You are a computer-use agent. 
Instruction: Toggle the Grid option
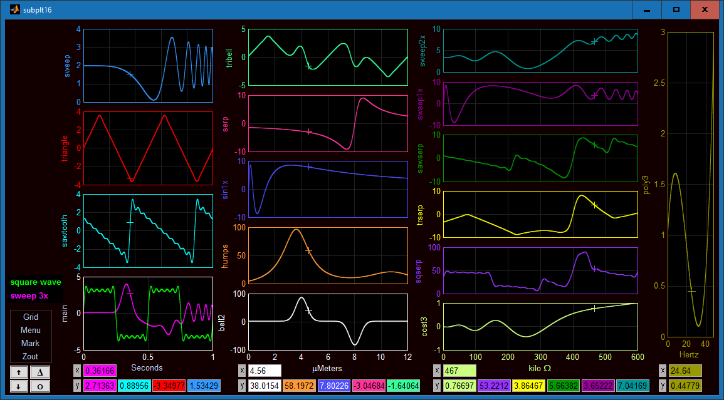pyautogui.click(x=31, y=317)
